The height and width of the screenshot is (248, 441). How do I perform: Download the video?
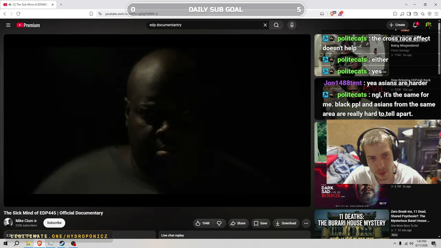pos(286,223)
